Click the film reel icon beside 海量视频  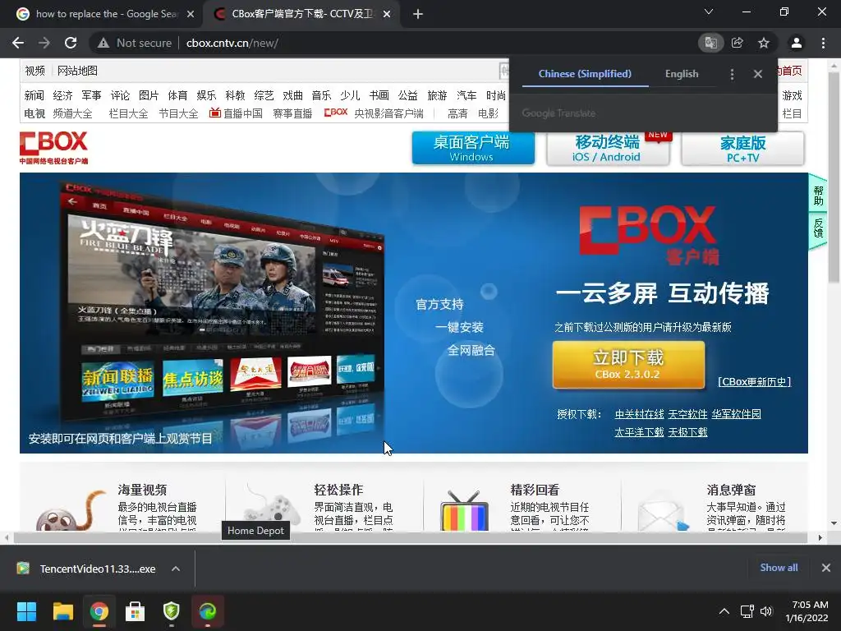71,510
